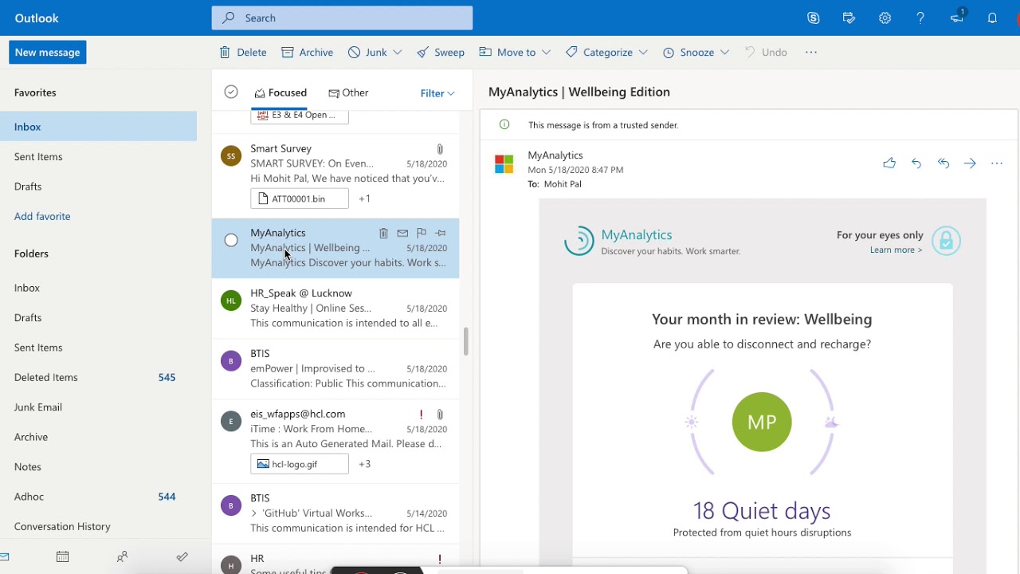Open My Day calendar-check icon

tap(849, 18)
